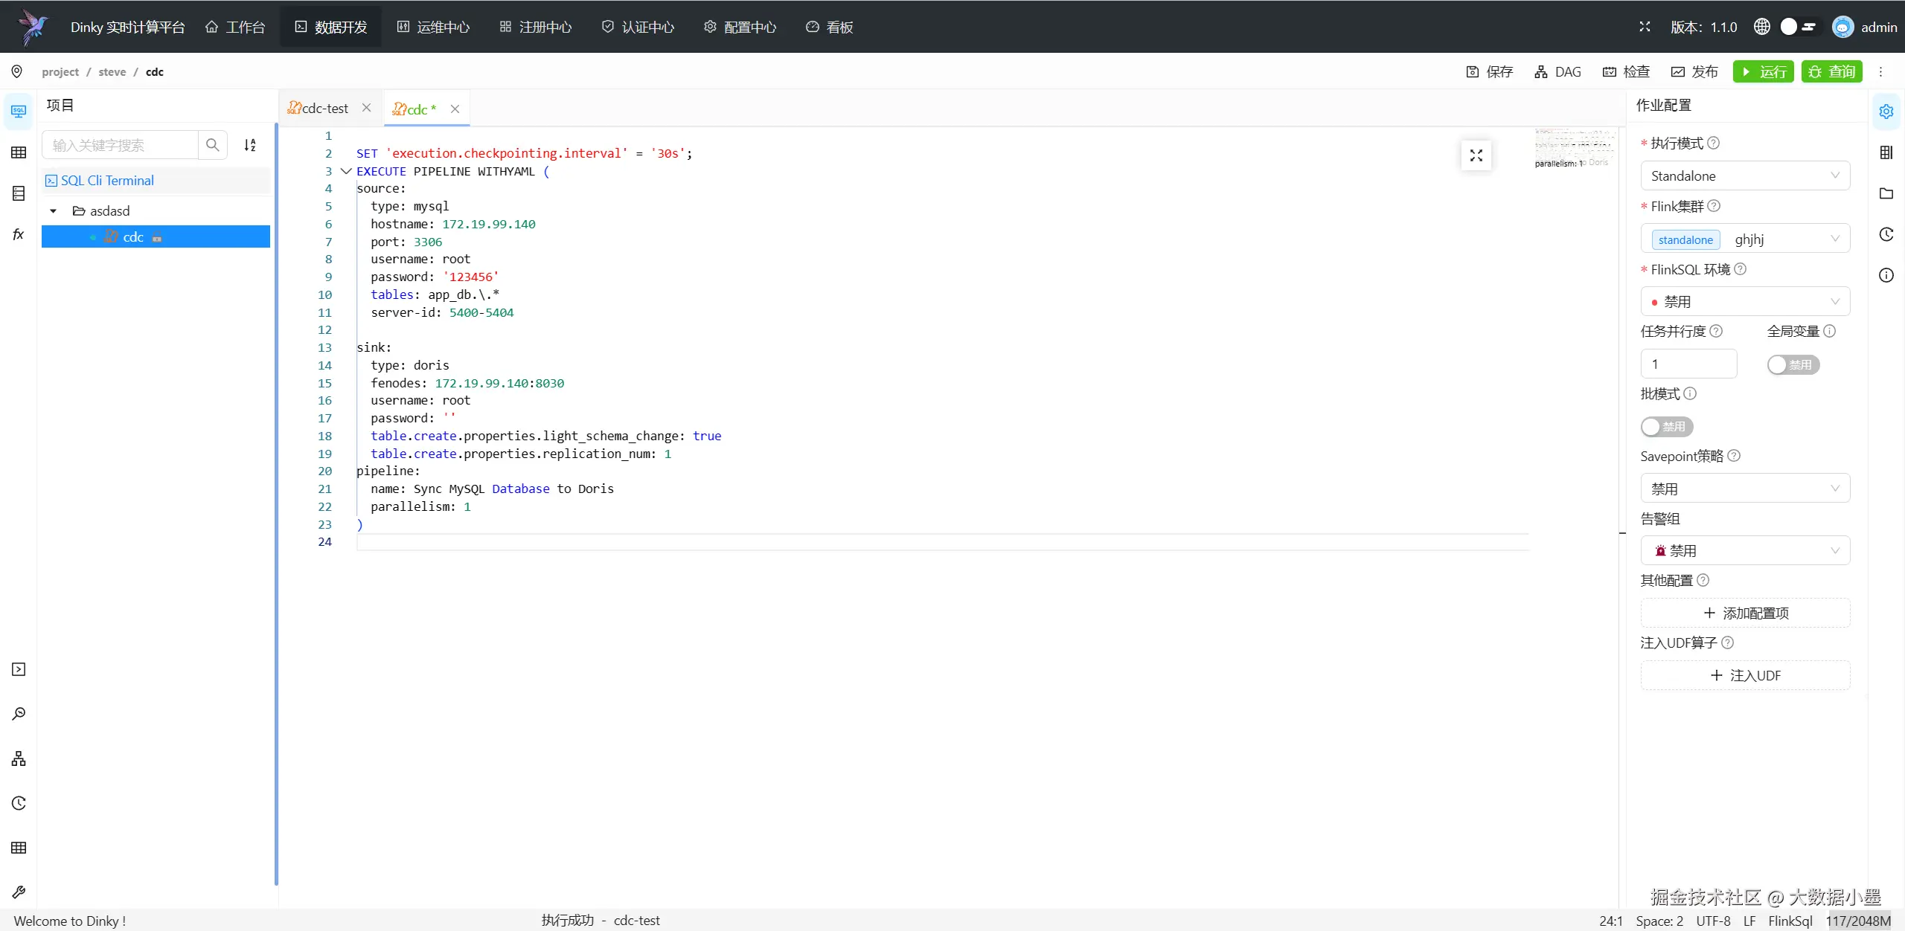Toggle the 批模式 switch
The width and height of the screenshot is (1905, 931).
[1666, 427]
